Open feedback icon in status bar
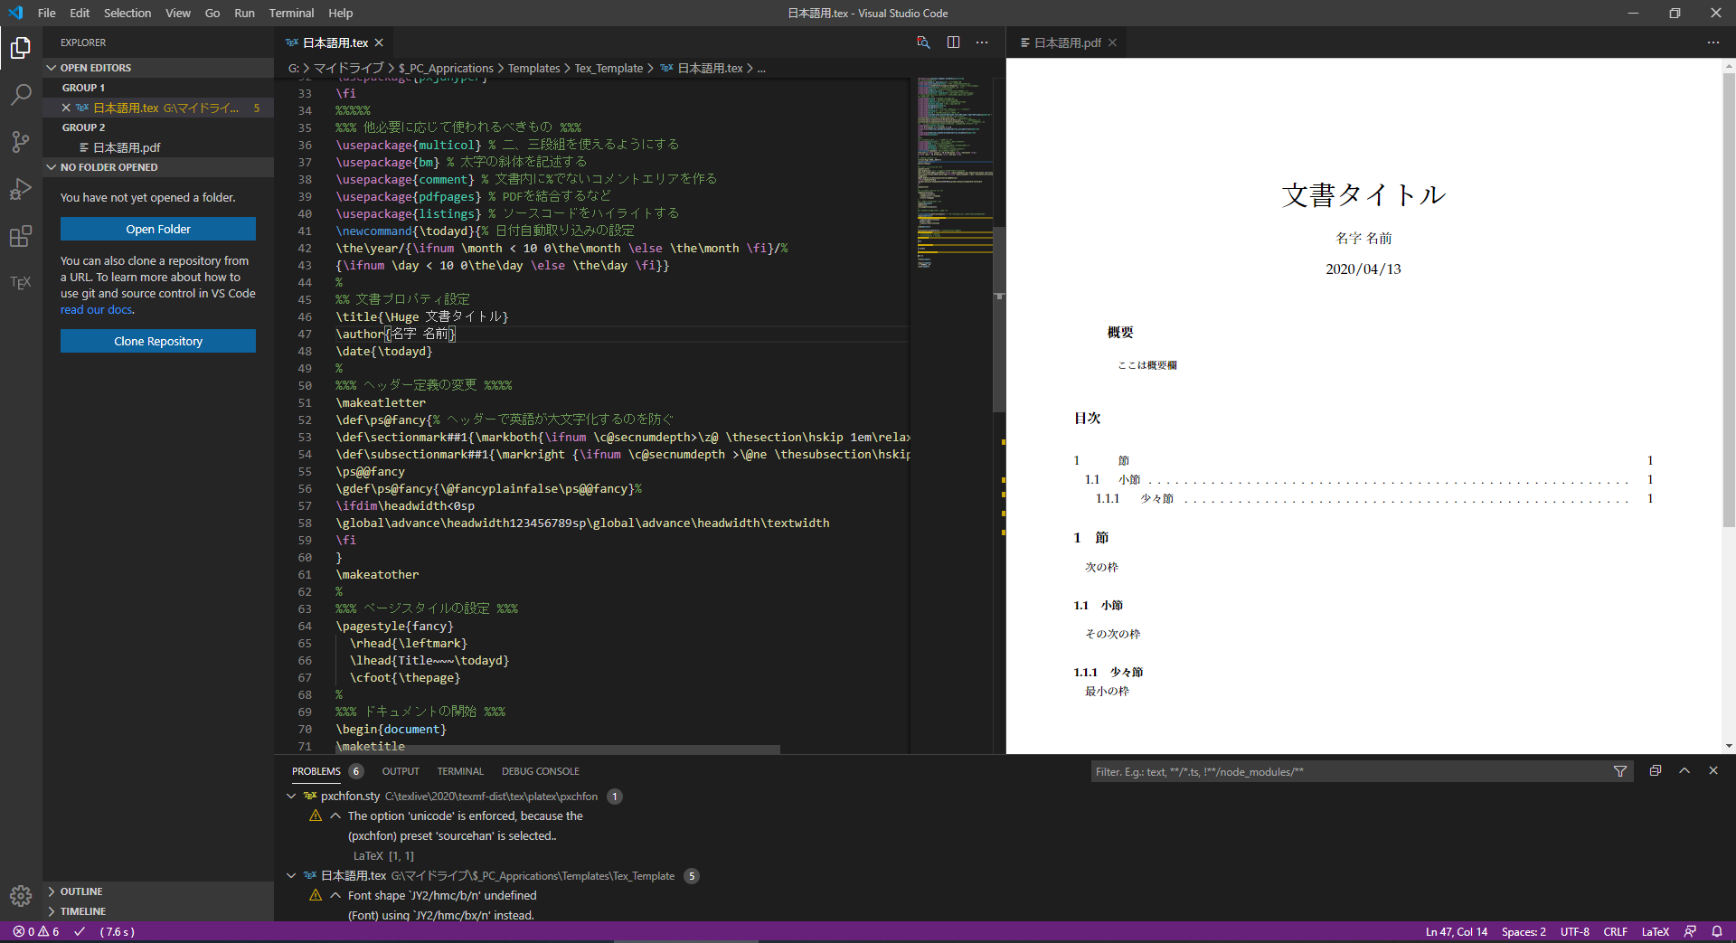The image size is (1736, 943). 1690,931
